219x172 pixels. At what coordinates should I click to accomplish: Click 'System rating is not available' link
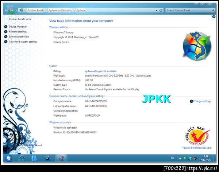pos(100,71)
